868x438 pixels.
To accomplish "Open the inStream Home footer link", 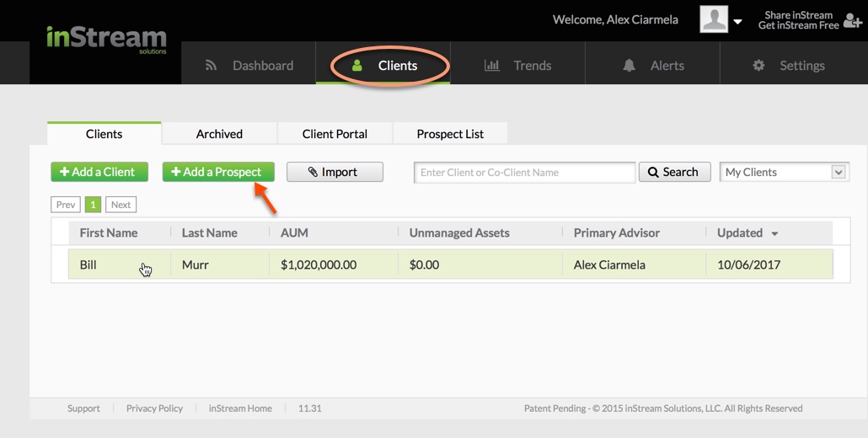I will (x=240, y=409).
